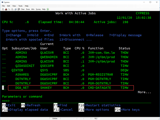Open the Tools menu
Image resolution: width=160 pixels, height=120 pixels.
pyautogui.click(x=20, y=6)
